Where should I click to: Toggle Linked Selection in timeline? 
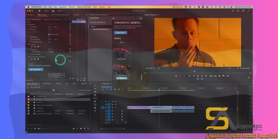(x=111, y=89)
